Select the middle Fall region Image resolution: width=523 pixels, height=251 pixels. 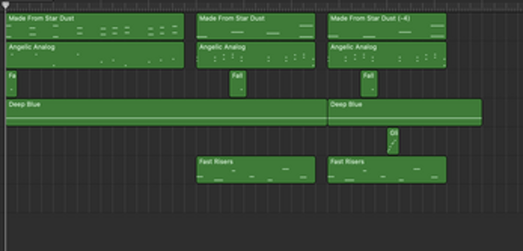[x=238, y=84]
